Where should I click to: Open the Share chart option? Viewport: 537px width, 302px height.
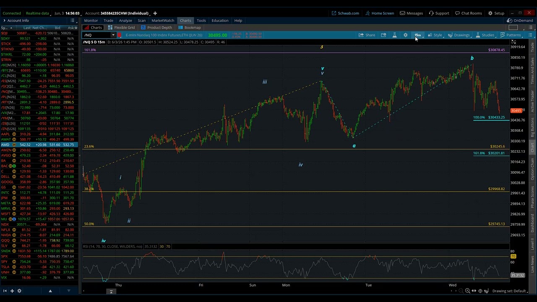367,35
